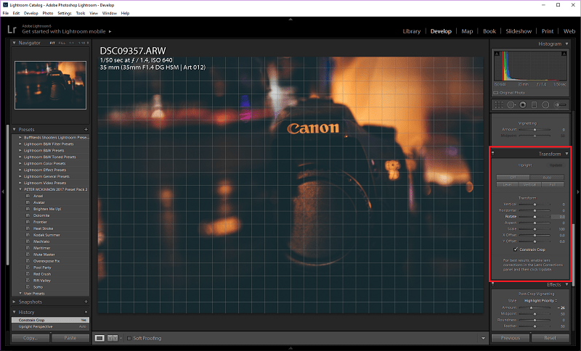
Task: Switch to Loupe view mode in toolbar
Action: pyautogui.click(x=99, y=338)
